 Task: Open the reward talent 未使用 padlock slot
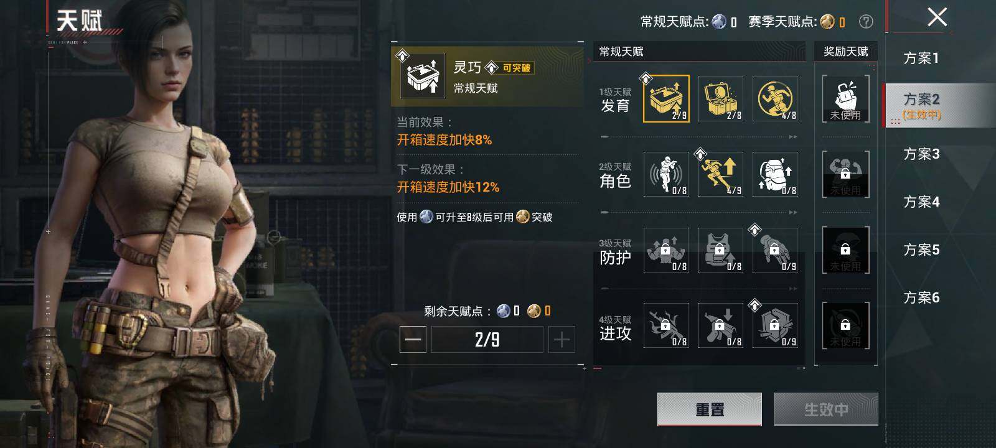click(845, 99)
